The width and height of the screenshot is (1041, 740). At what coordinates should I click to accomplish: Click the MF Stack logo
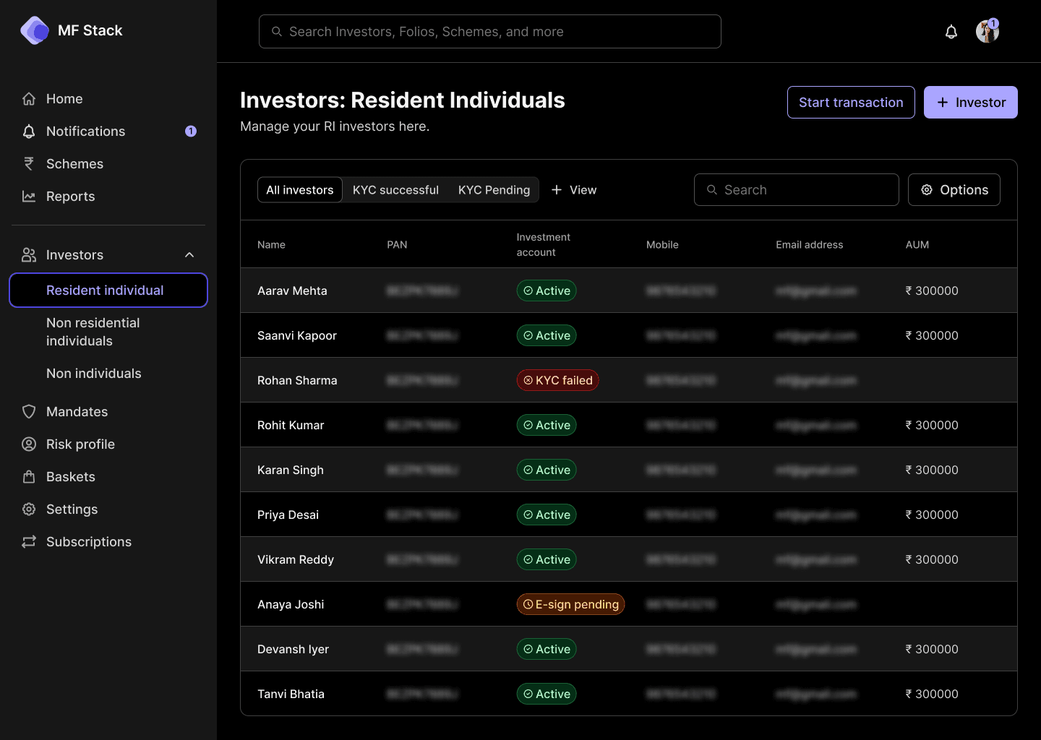point(71,30)
